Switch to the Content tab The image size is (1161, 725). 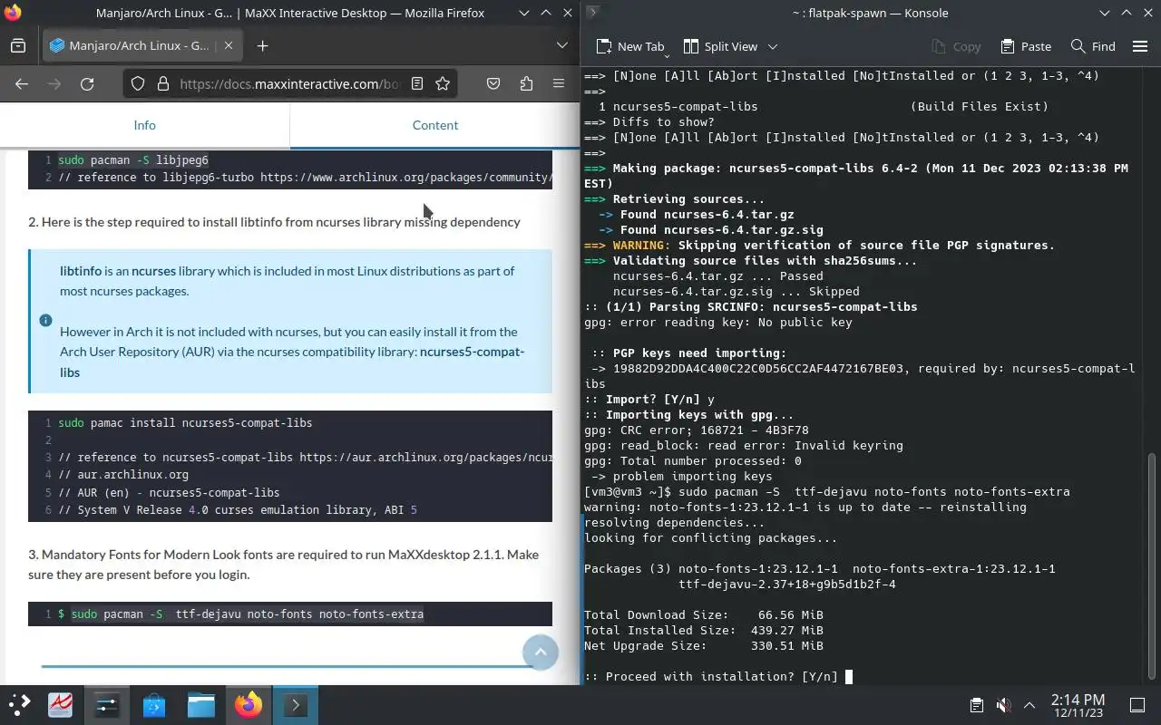pos(435,125)
